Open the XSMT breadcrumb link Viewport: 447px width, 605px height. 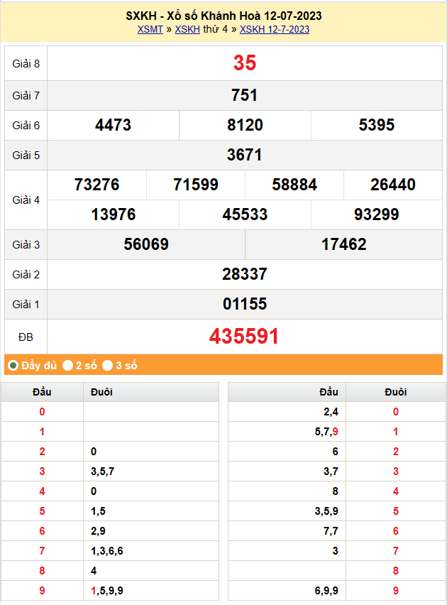tap(150, 29)
